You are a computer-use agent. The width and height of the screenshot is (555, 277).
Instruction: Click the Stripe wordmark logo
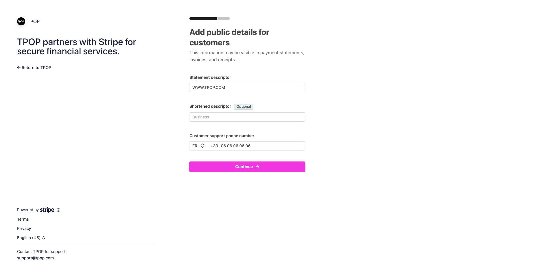click(47, 210)
